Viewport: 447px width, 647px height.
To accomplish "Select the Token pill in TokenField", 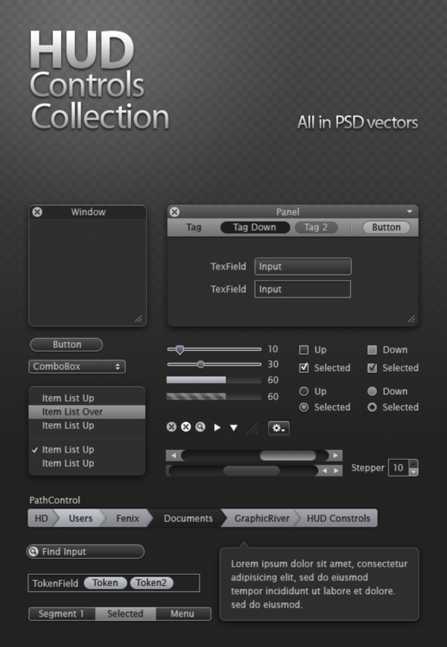I will pos(105,583).
